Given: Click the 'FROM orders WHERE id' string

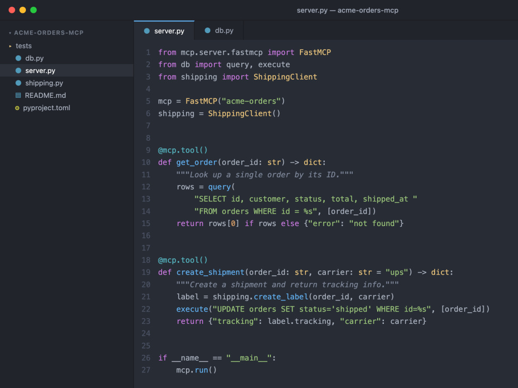Looking at the screenshot, I should coord(256,211).
